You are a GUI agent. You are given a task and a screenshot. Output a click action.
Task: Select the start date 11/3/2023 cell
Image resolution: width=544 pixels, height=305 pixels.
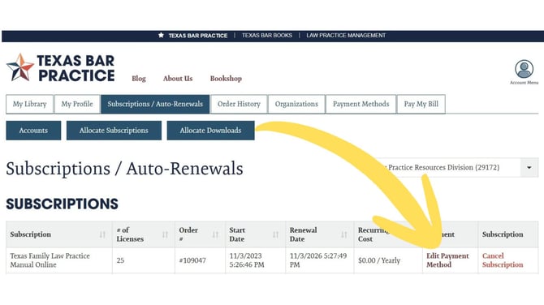coord(255,260)
